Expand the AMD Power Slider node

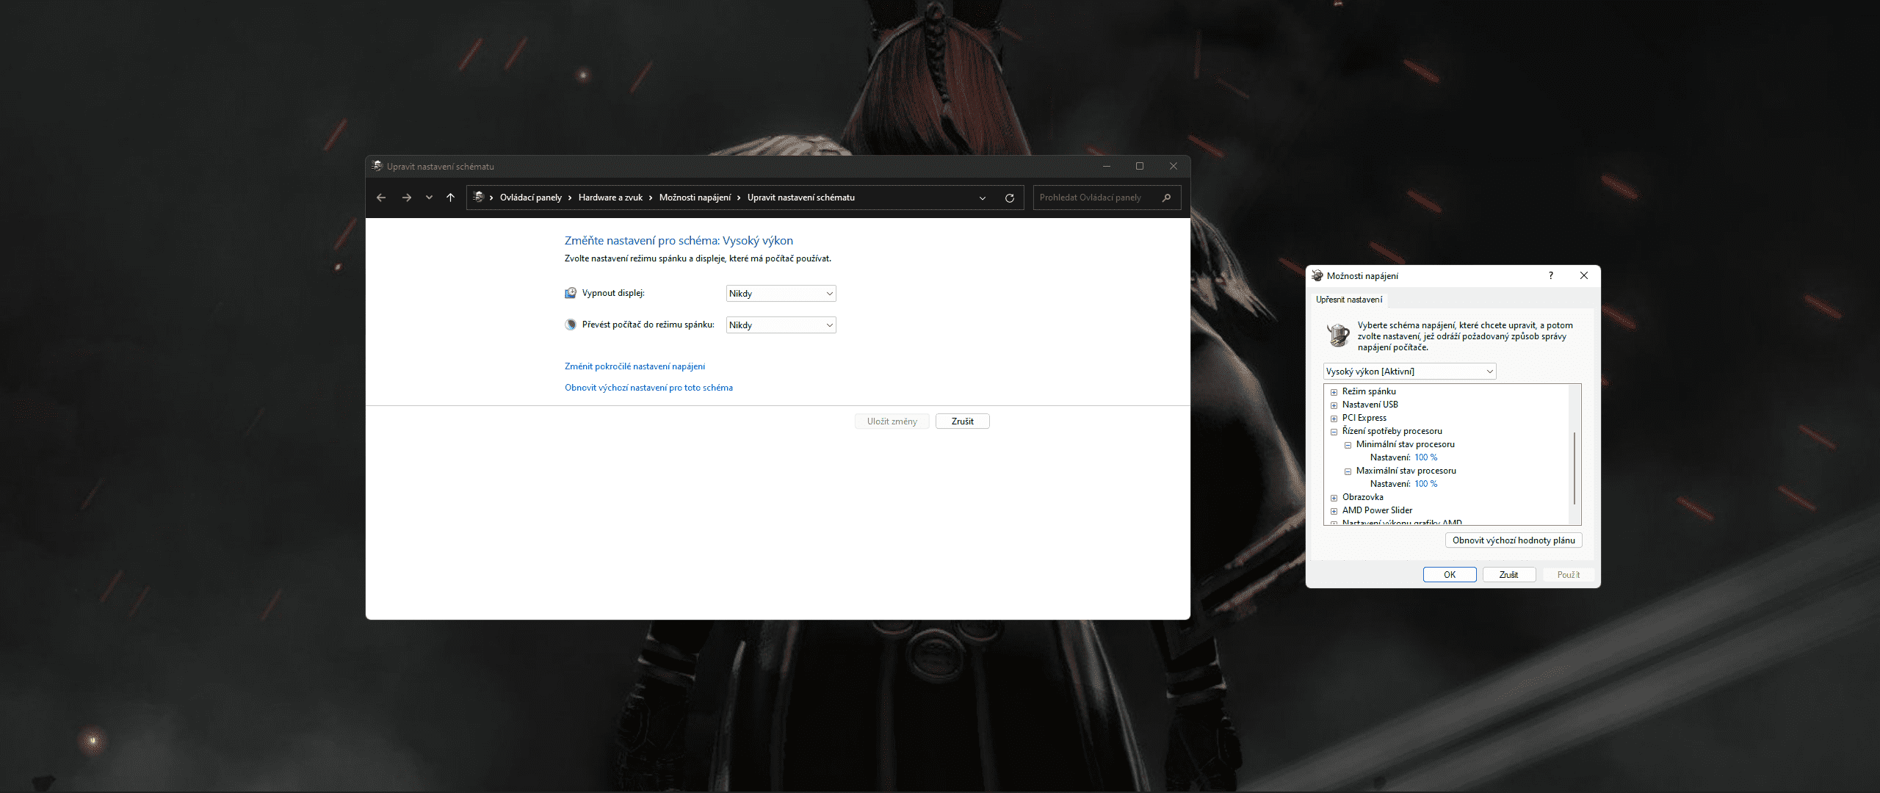(1334, 511)
